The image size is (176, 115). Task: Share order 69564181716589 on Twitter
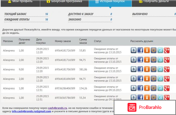click(x=160, y=60)
